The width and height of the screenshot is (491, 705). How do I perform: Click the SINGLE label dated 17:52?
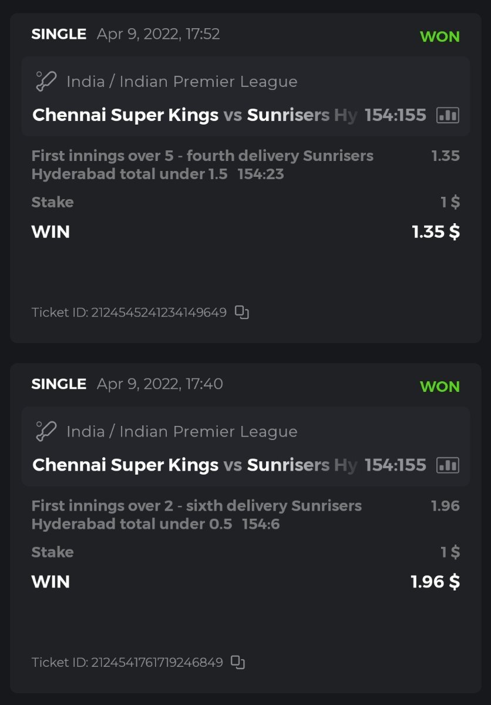pos(59,34)
